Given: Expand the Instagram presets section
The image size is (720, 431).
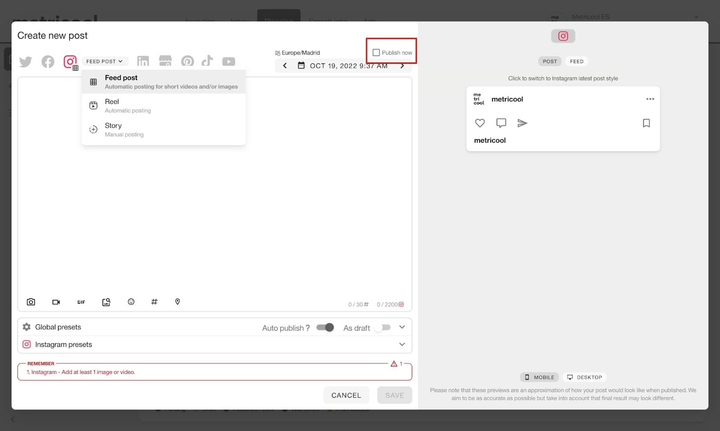Looking at the screenshot, I should pos(402,344).
